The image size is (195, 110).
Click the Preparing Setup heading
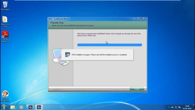(x=57, y=23)
